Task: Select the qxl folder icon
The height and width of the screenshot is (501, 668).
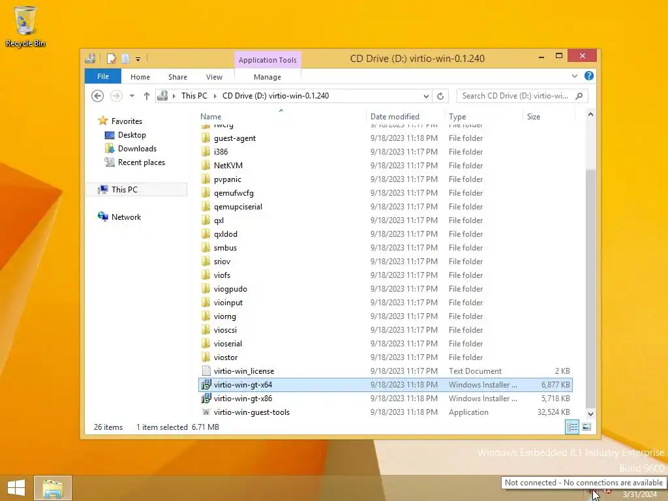Action: [x=205, y=220]
